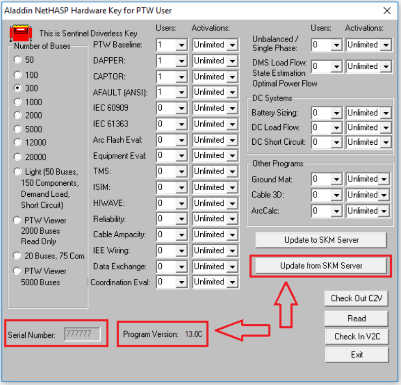Open PTW Baseline users dropdown
The width and height of the screenshot is (401, 385).
[x=181, y=45]
